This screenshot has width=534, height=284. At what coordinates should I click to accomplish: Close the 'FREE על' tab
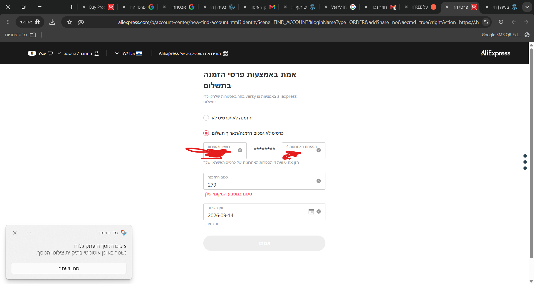406,7
